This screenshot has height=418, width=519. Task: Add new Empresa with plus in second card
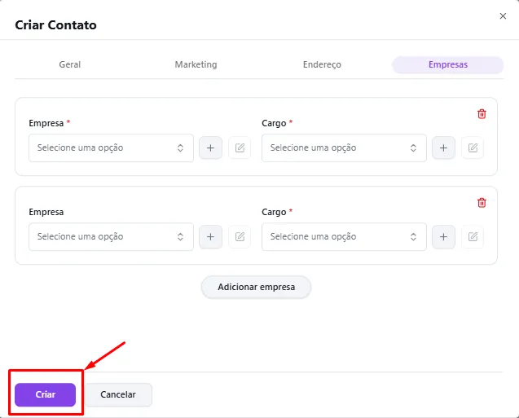click(x=210, y=236)
